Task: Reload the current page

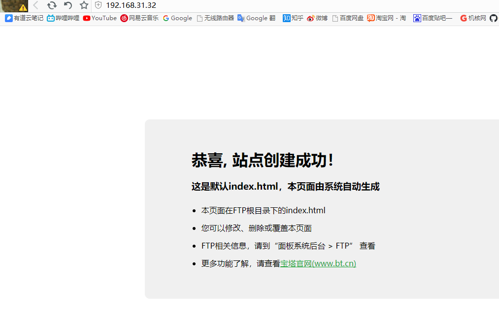Action: 51,5
